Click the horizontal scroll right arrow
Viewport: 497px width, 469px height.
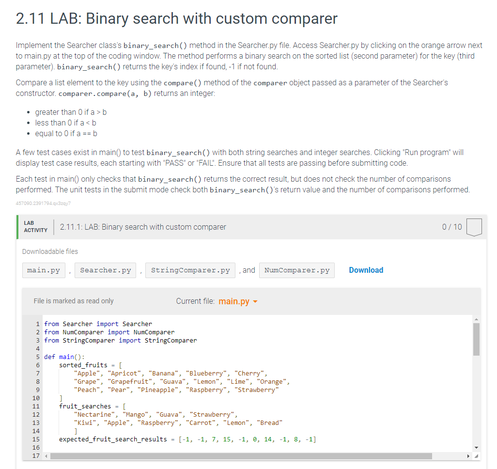468,456
